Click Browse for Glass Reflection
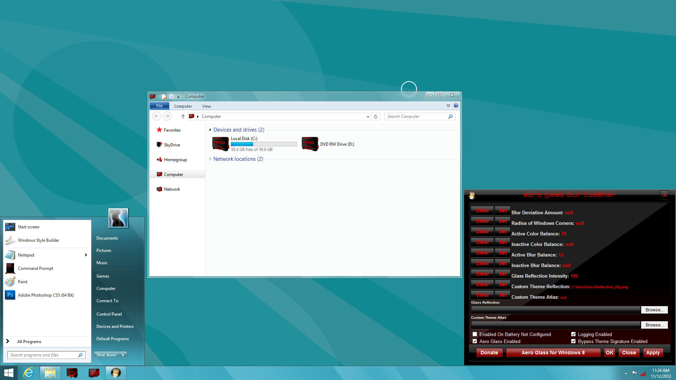Screen dimensions: 676x380 point(654,310)
